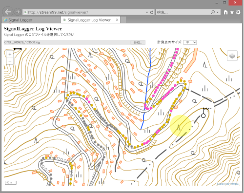Open the Leaflet attribution link
The width and height of the screenshot is (244, 193).
click(221, 184)
